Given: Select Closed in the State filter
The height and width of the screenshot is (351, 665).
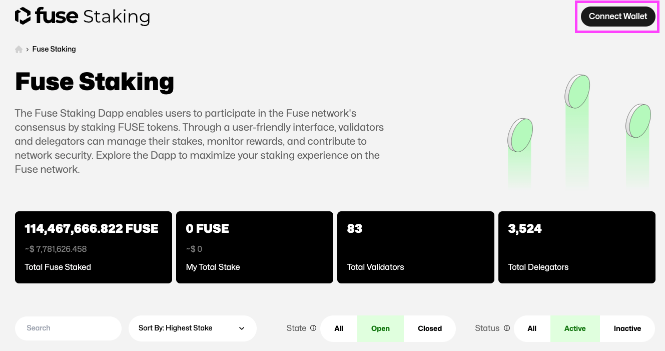Looking at the screenshot, I should pyautogui.click(x=429, y=328).
